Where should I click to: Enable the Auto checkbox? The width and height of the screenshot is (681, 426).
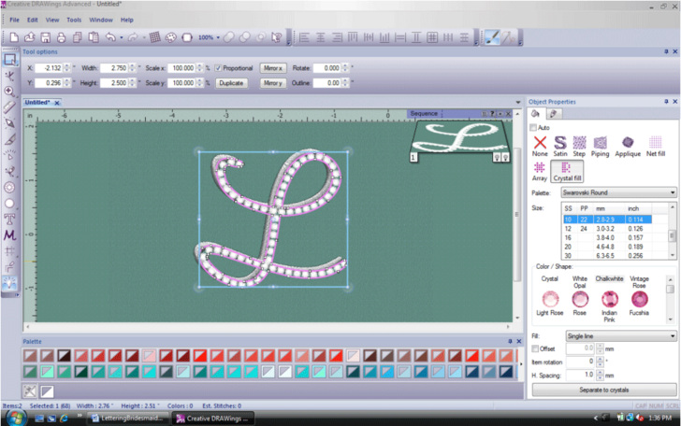534,127
